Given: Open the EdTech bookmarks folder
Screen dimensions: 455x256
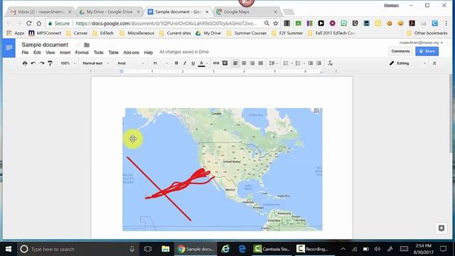Looking at the screenshot, I should [103, 33].
